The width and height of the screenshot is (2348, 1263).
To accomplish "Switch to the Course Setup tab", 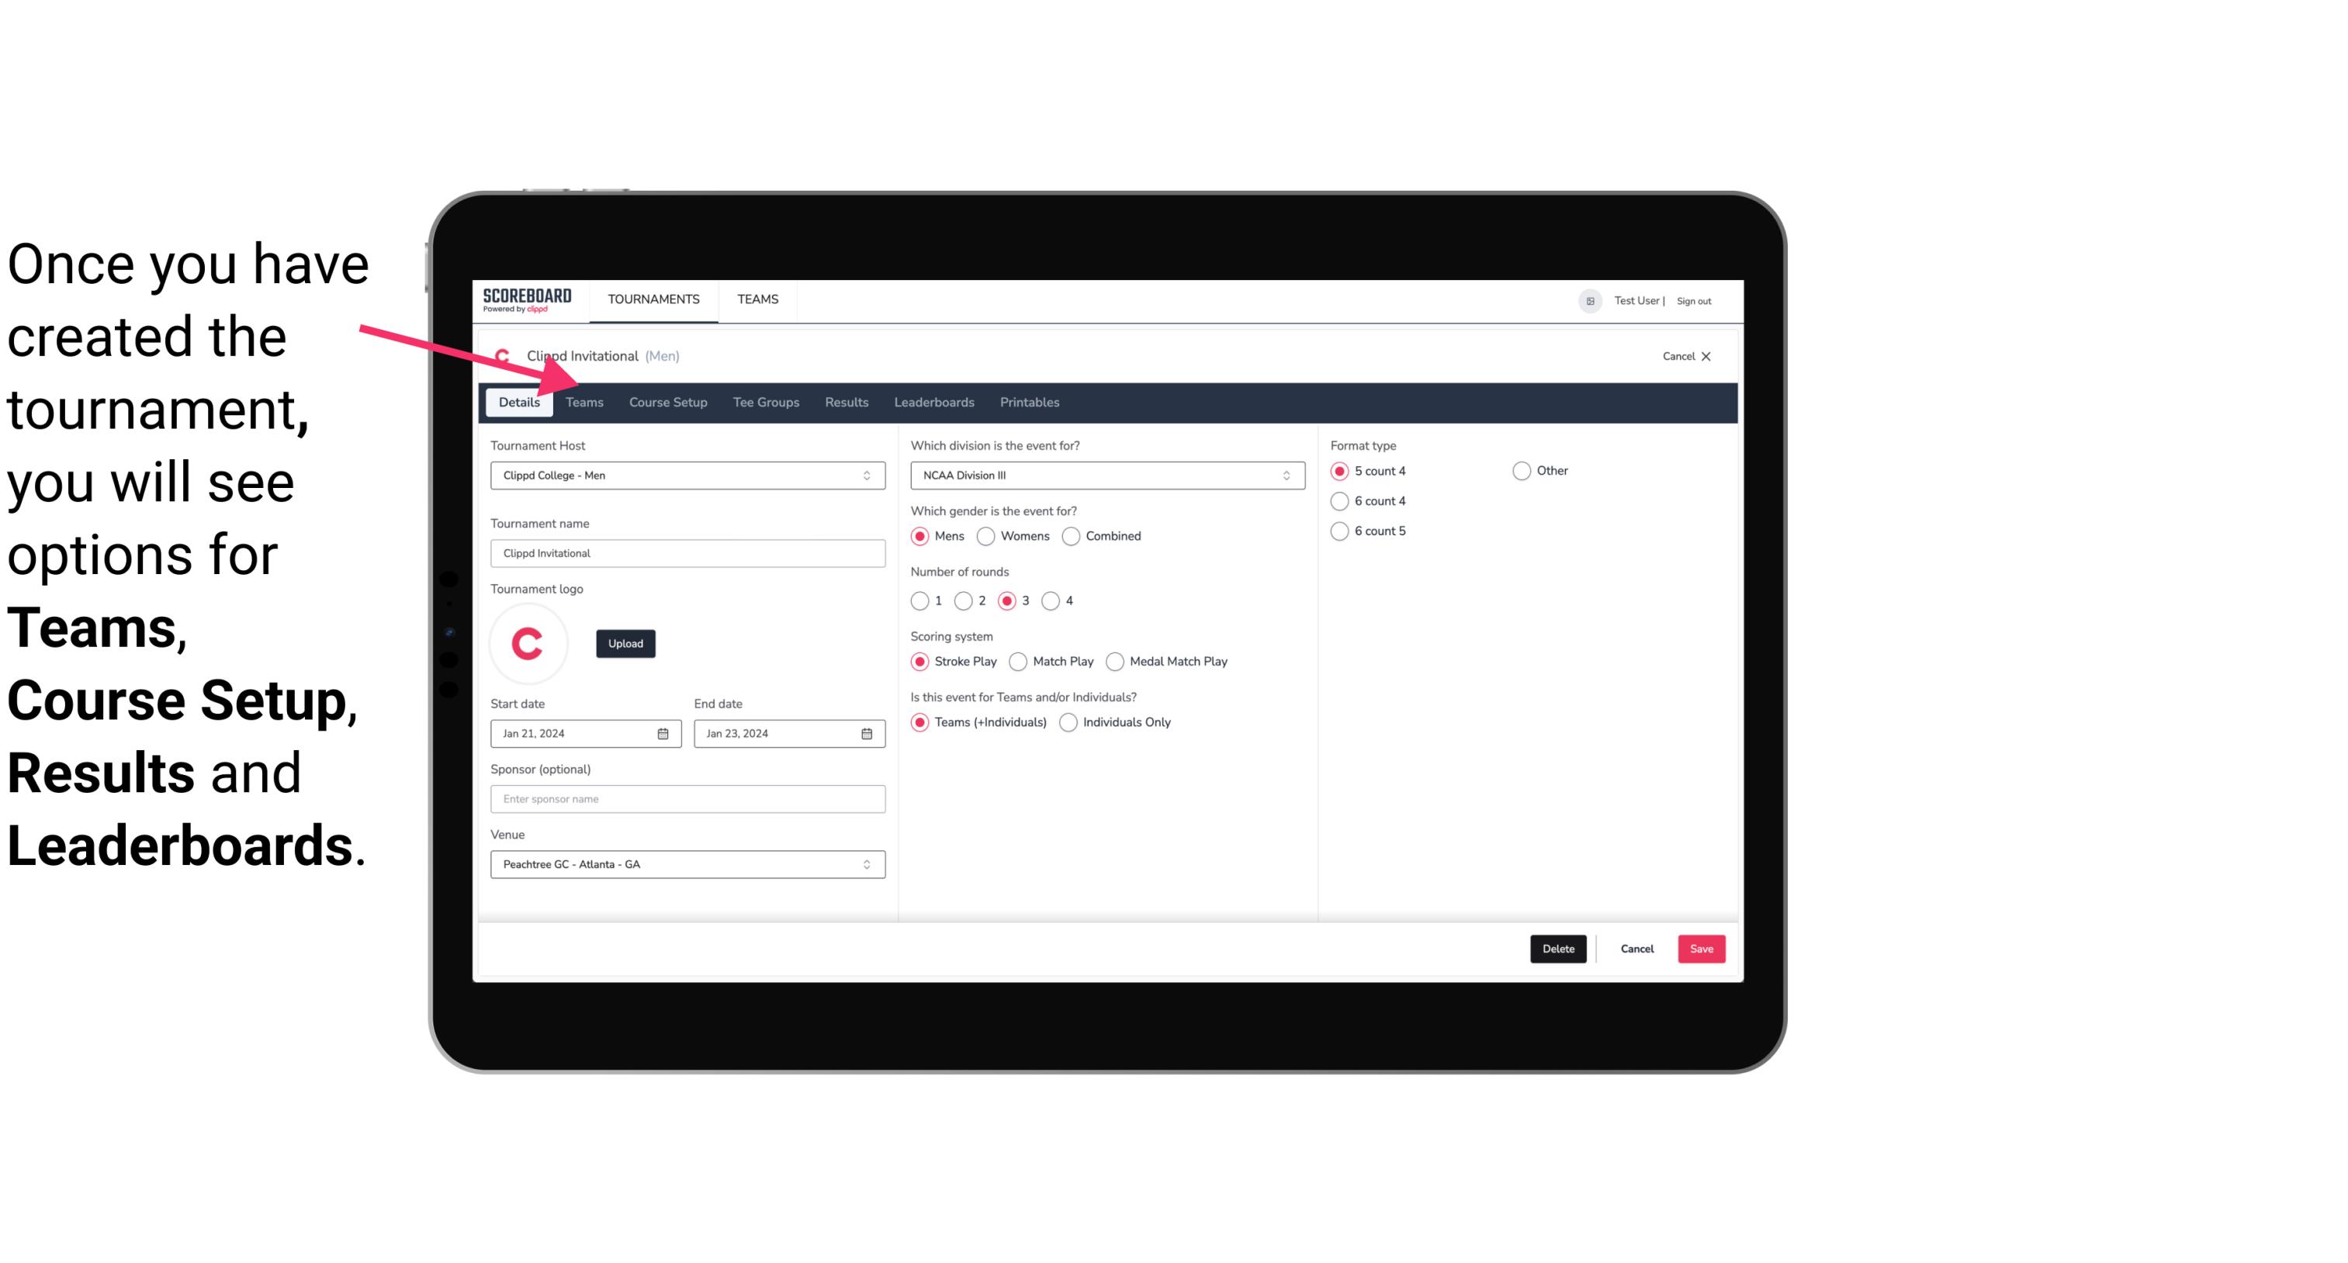I will pyautogui.click(x=667, y=401).
